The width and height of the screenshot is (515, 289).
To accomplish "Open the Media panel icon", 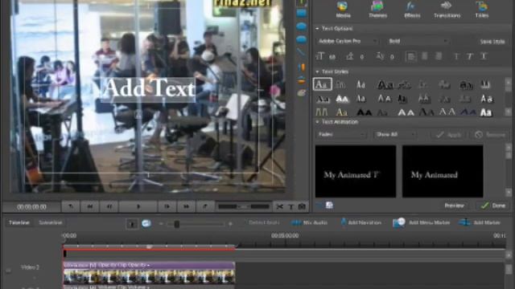I will (343, 6).
